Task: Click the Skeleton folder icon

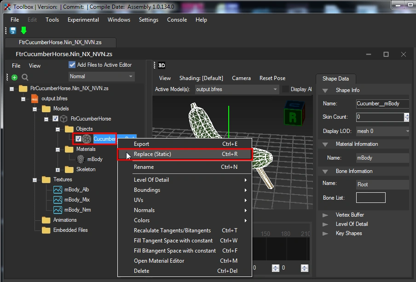Action: [x=69, y=169]
